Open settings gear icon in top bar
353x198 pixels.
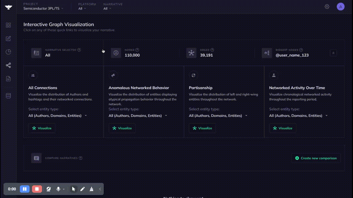327,7
